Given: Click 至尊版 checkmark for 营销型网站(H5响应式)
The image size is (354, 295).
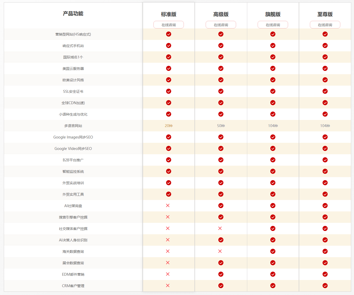Looking at the screenshot, I should [x=325, y=34].
